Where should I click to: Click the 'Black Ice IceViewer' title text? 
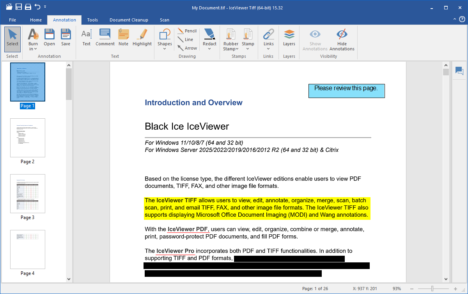(x=187, y=127)
